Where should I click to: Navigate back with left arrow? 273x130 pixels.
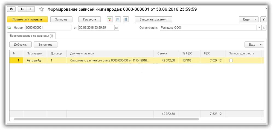coord(22,9)
